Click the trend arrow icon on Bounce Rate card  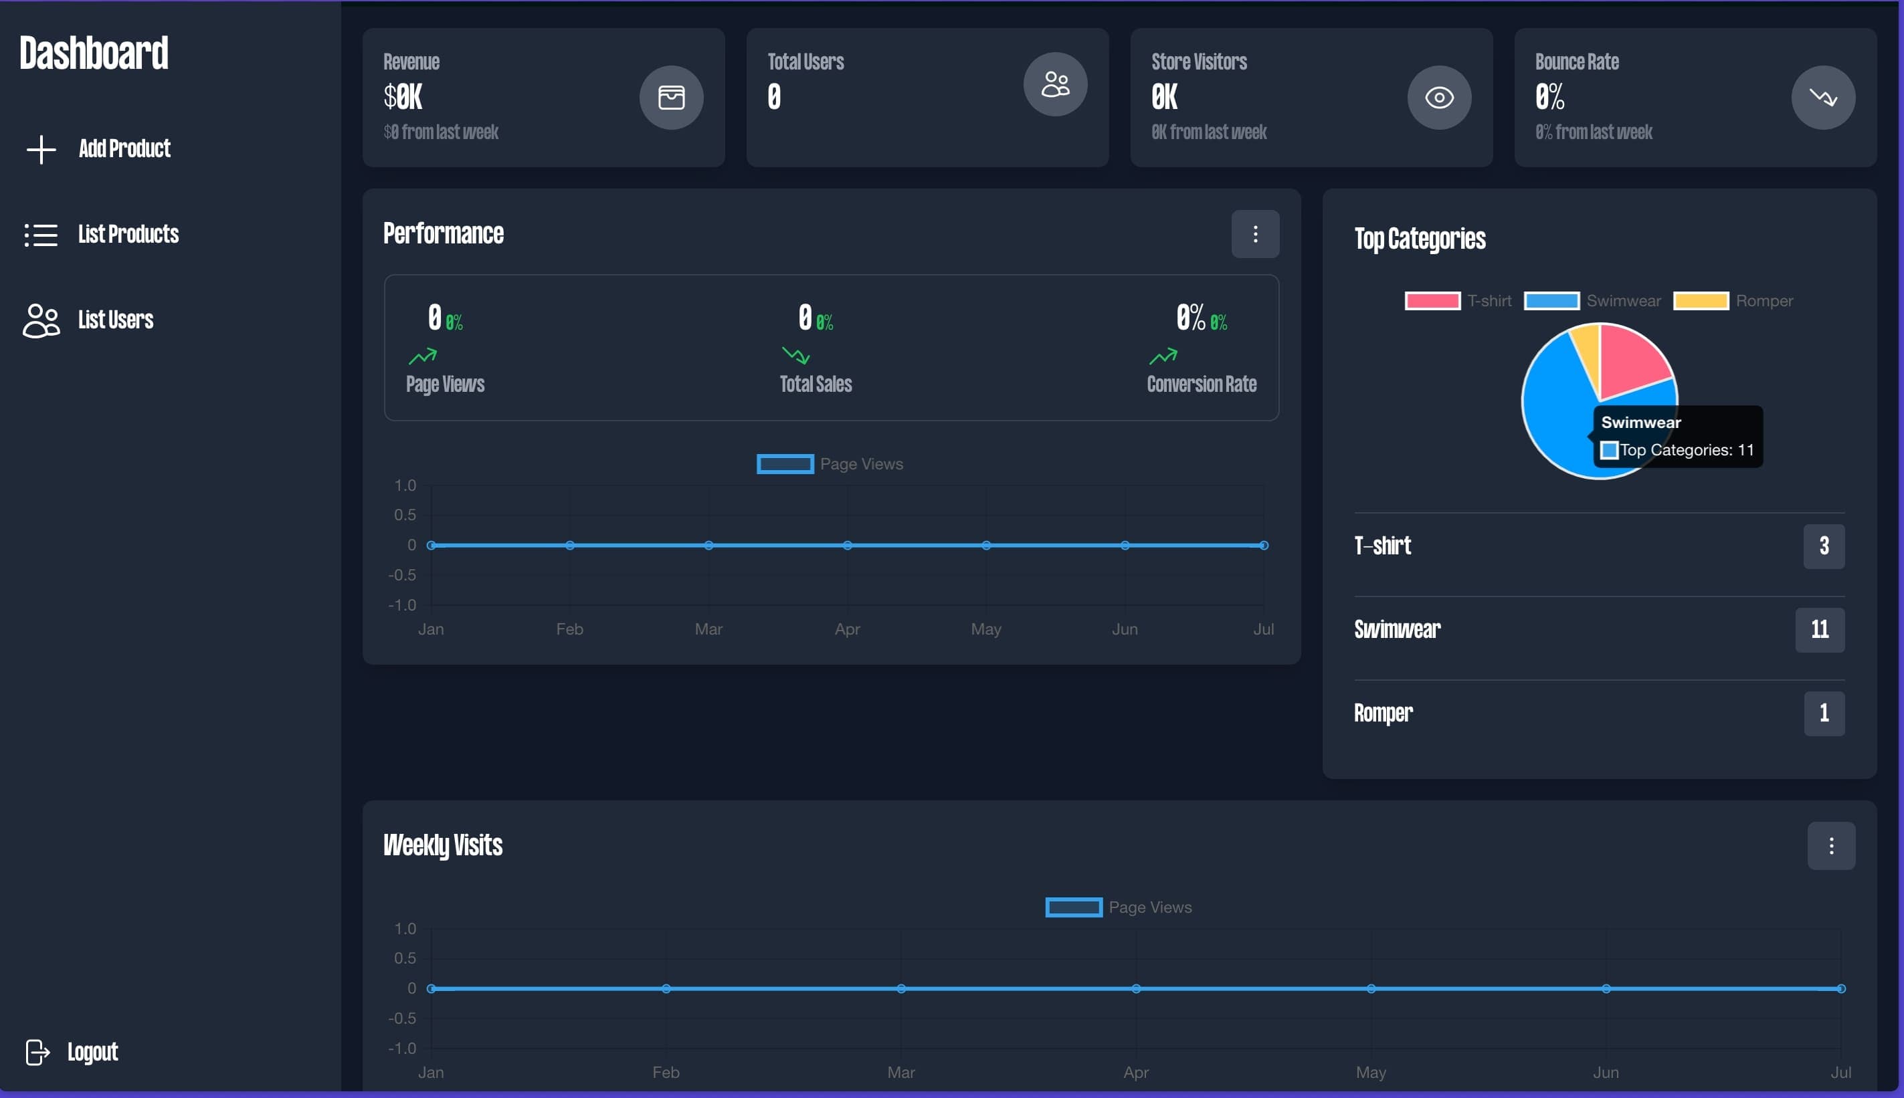click(1823, 96)
